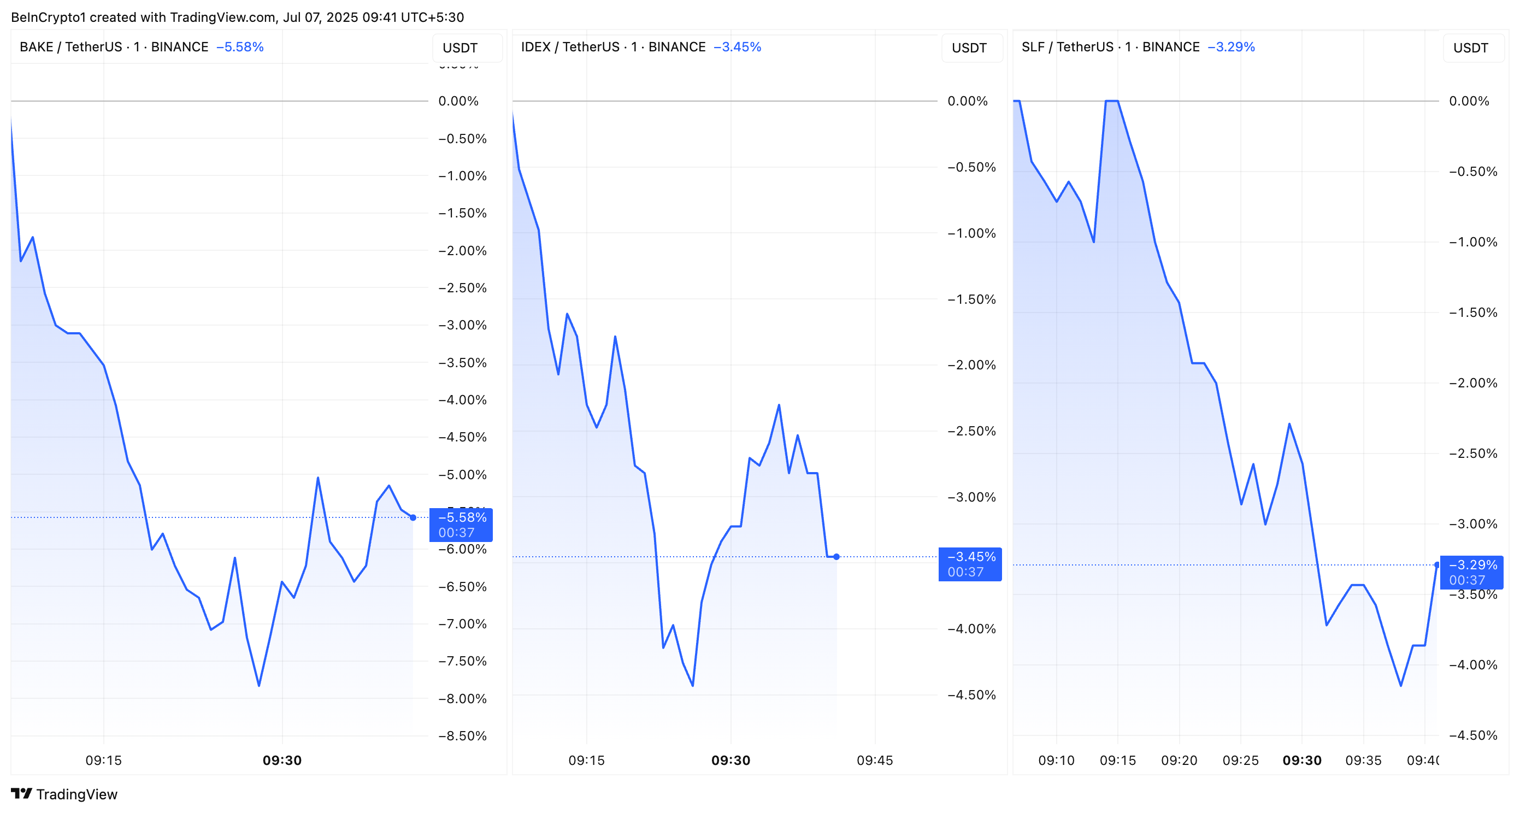Click the −3.45% change value in IDEX header

pos(737,47)
